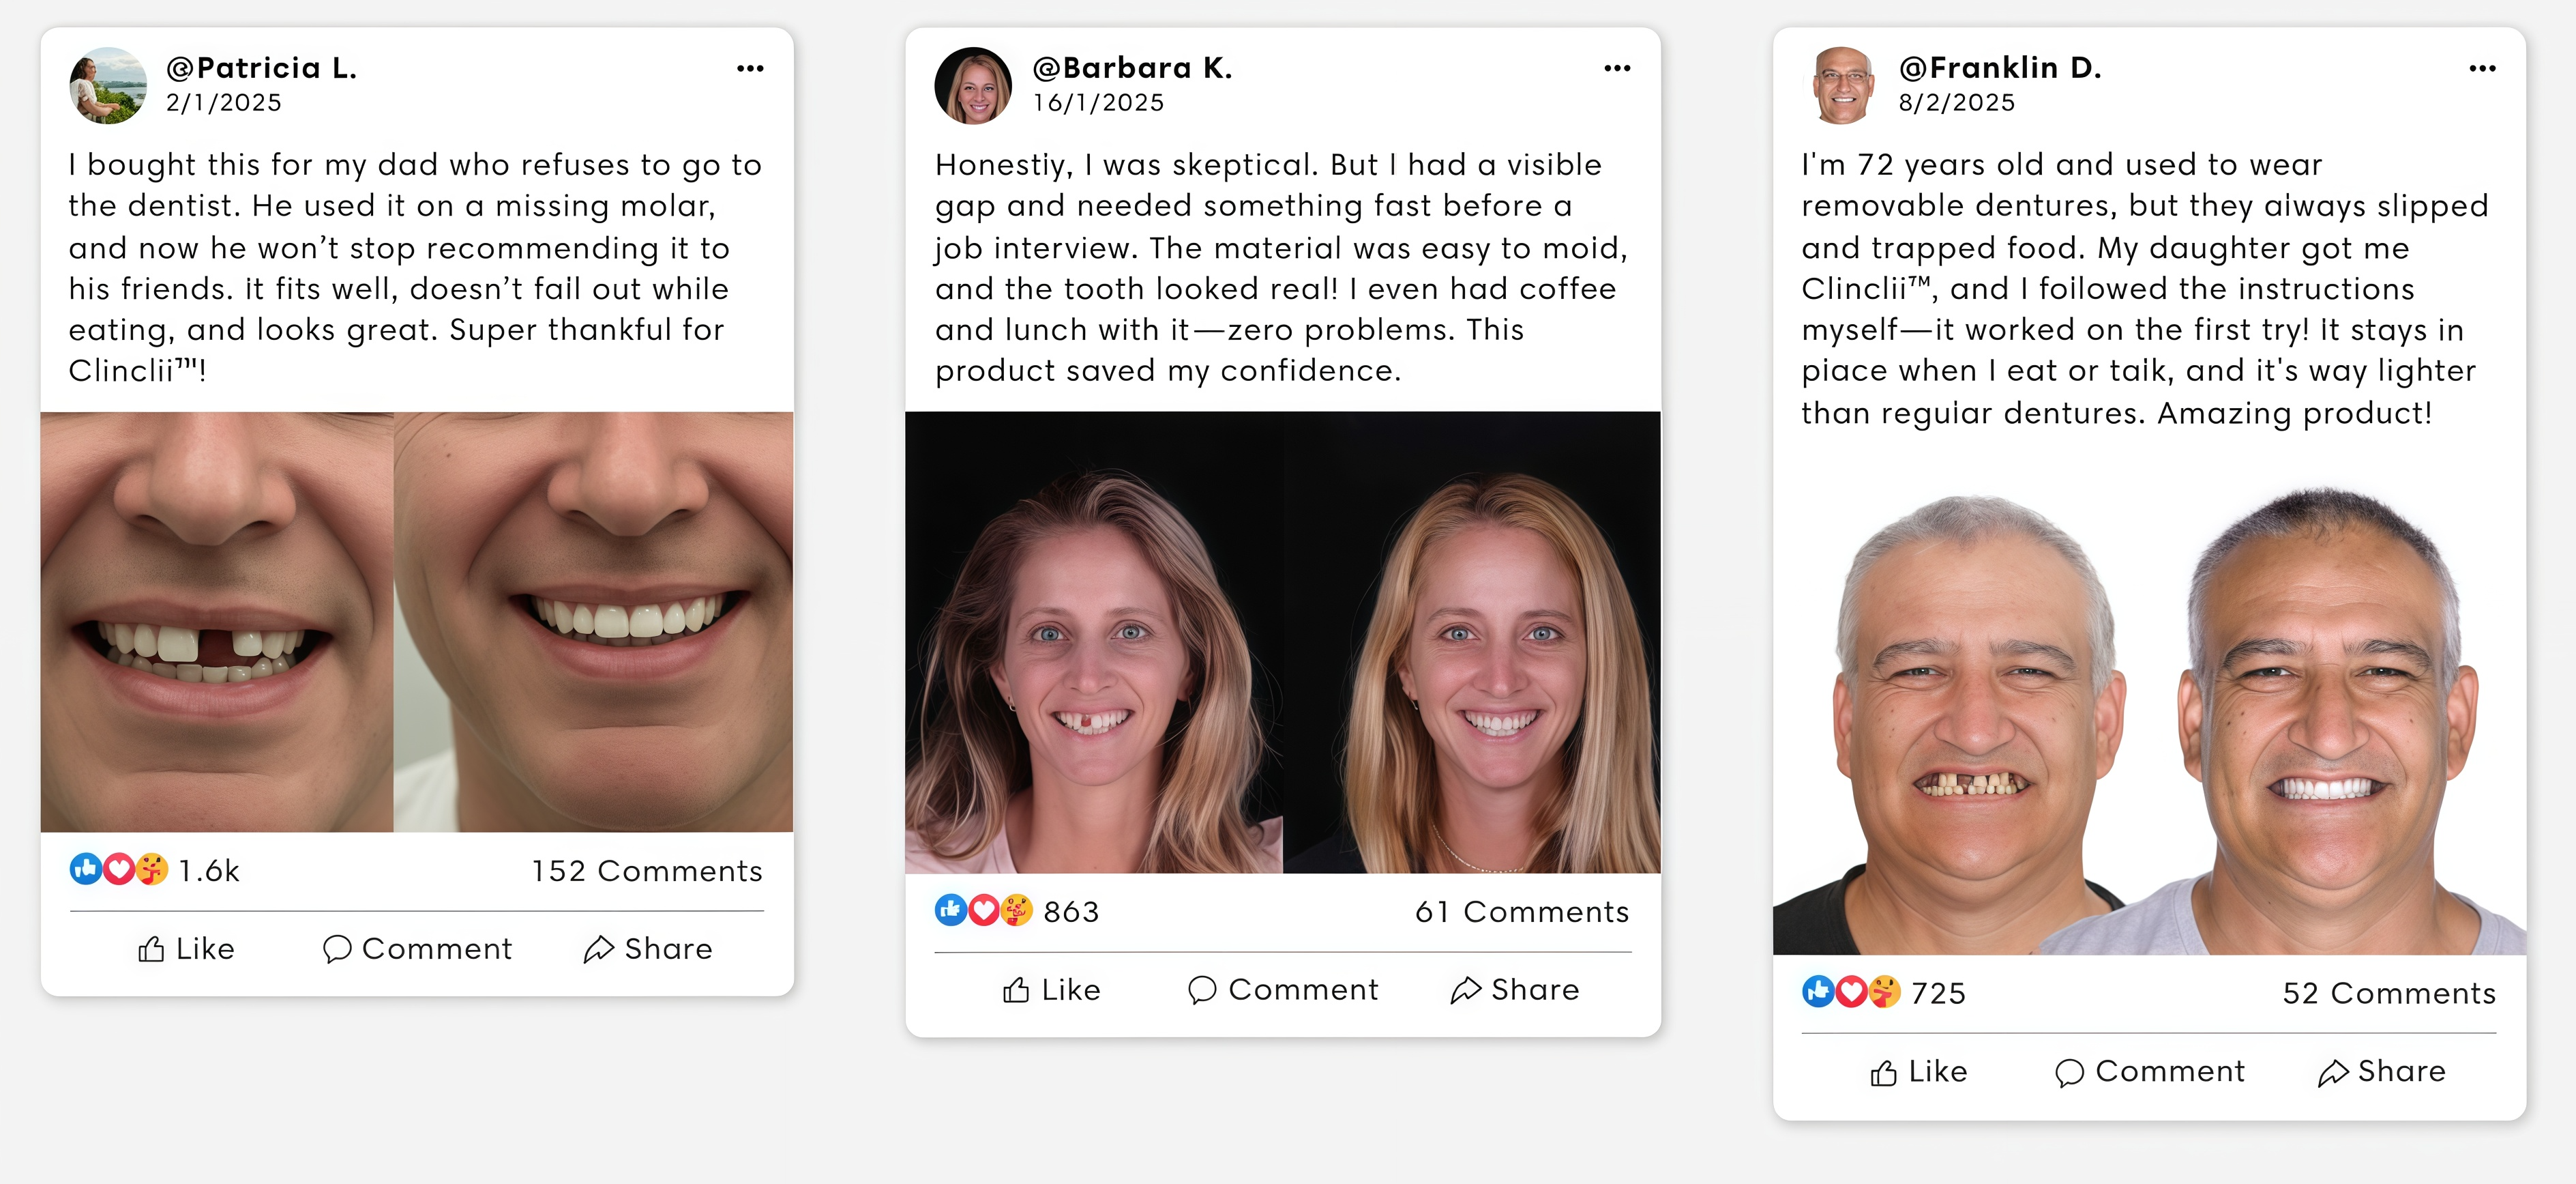Image resolution: width=2576 pixels, height=1184 pixels.
Task: Open three-dot menu on Barbara K.'s post
Action: (1617, 68)
